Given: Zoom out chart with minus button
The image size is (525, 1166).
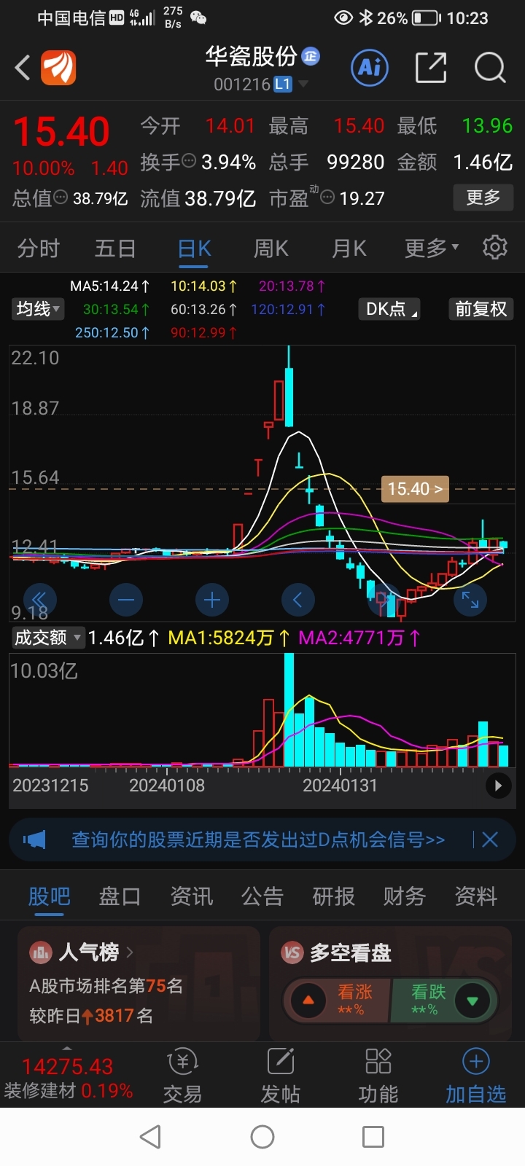Looking at the screenshot, I should tap(126, 600).
